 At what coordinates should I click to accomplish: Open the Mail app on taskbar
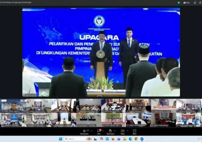click(107, 139)
